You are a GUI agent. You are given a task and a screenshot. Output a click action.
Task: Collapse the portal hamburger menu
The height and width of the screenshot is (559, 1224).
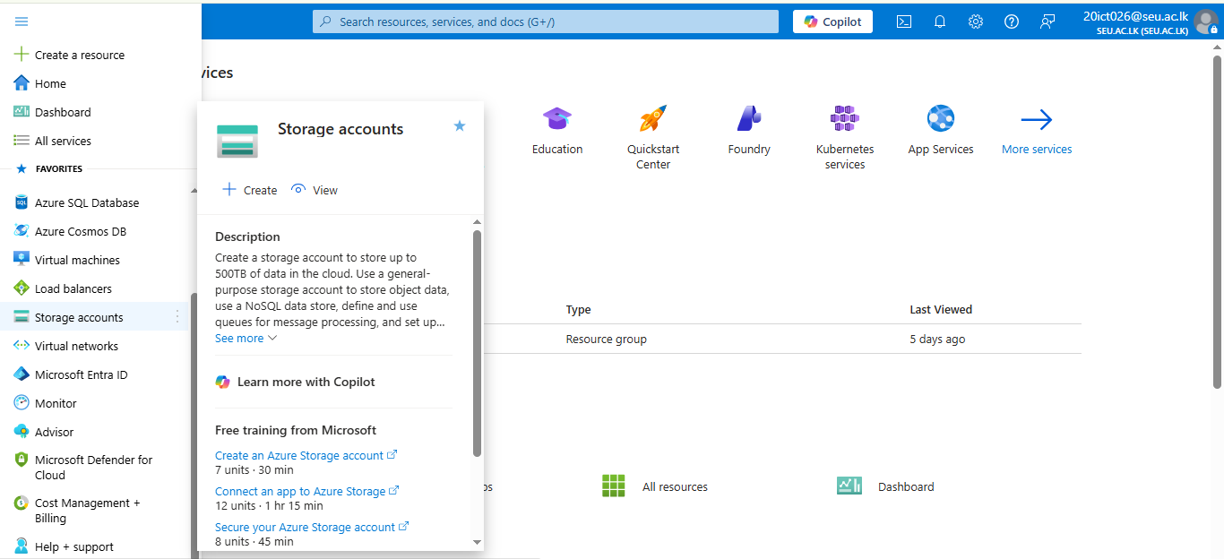(x=22, y=21)
